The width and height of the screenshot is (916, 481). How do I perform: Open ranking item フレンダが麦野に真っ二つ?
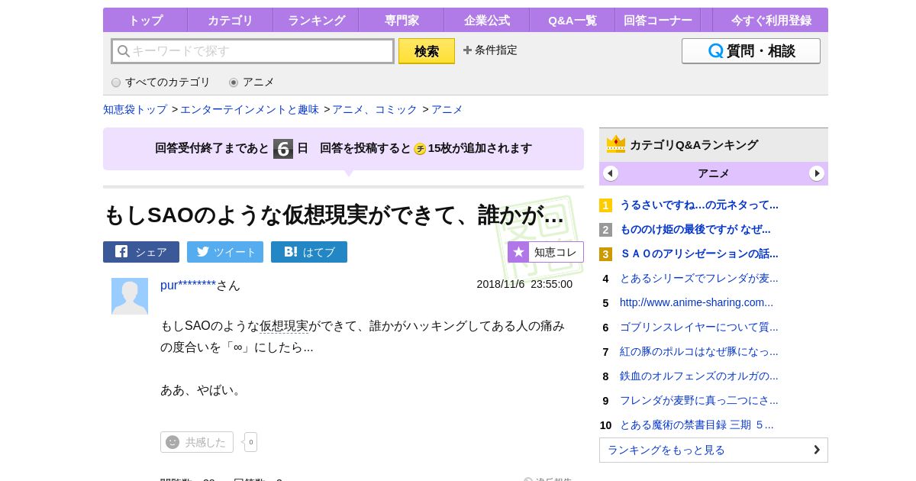tap(699, 400)
